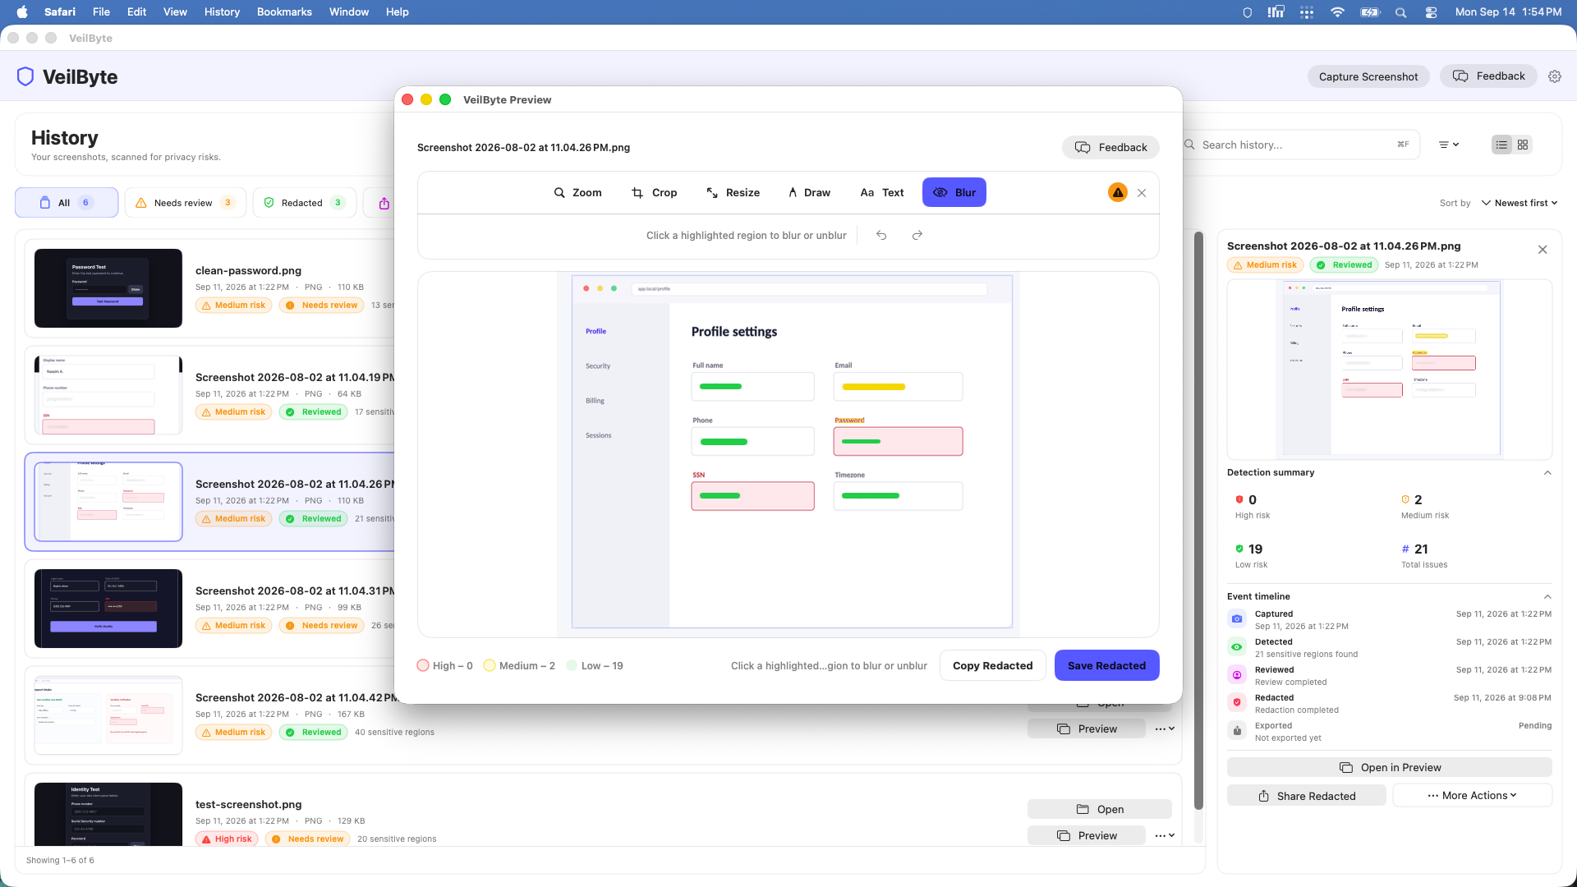The image size is (1577, 887).
Task: Click the orange warning indicator in toolbar
Action: tap(1117, 192)
